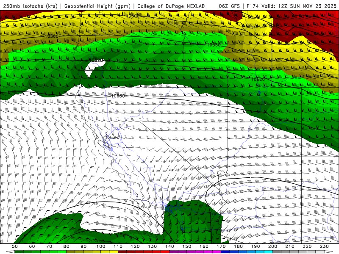339x254 pixels.
Task: Click the 50 value on the color scale
Action: 15,246
